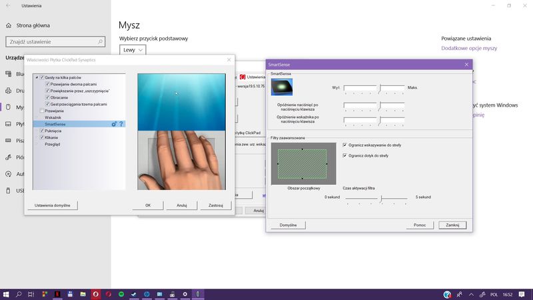Select the SmartSense tree row

click(79, 124)
